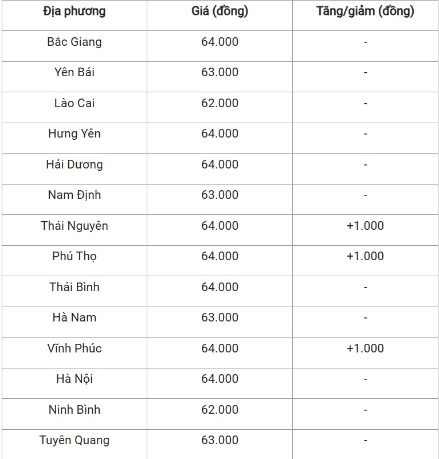Screen dimensions: 439x459
Task: Select the Lào Cai location cell
Action: coord(74,103)
